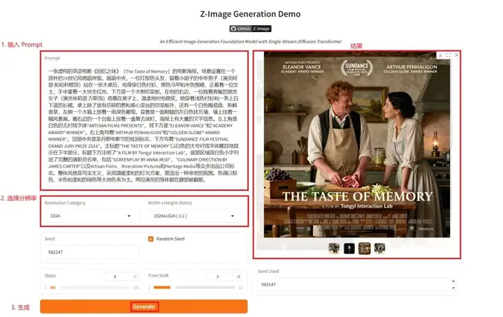This screenshot has width=503, height=317.
Task: View the generated image in fullscreen
Action: click(449, 55)
